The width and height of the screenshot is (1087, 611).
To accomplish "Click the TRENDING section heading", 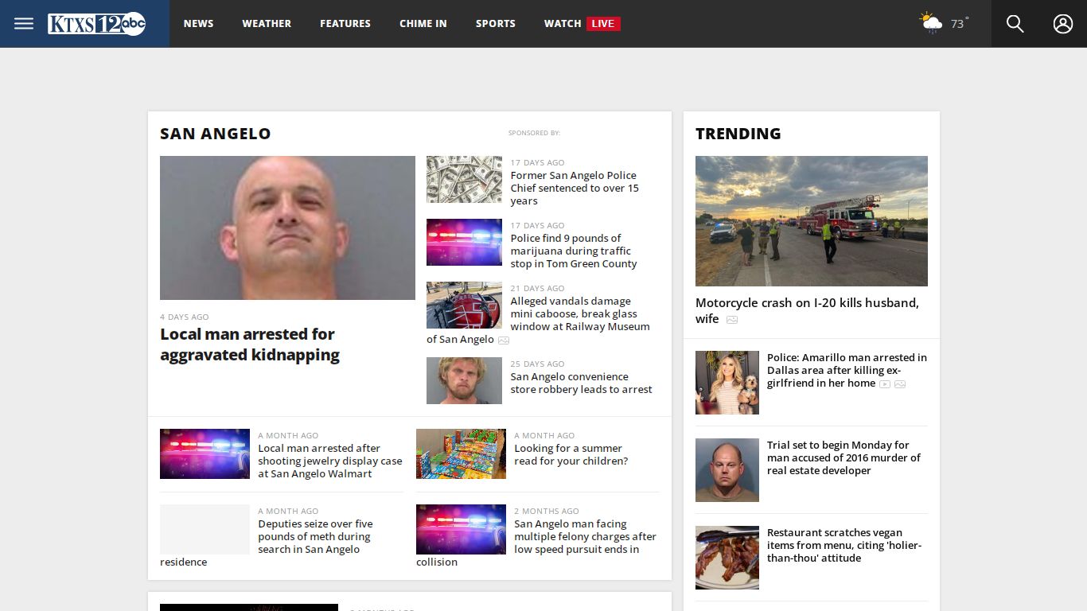I will [x=738, y=134].
